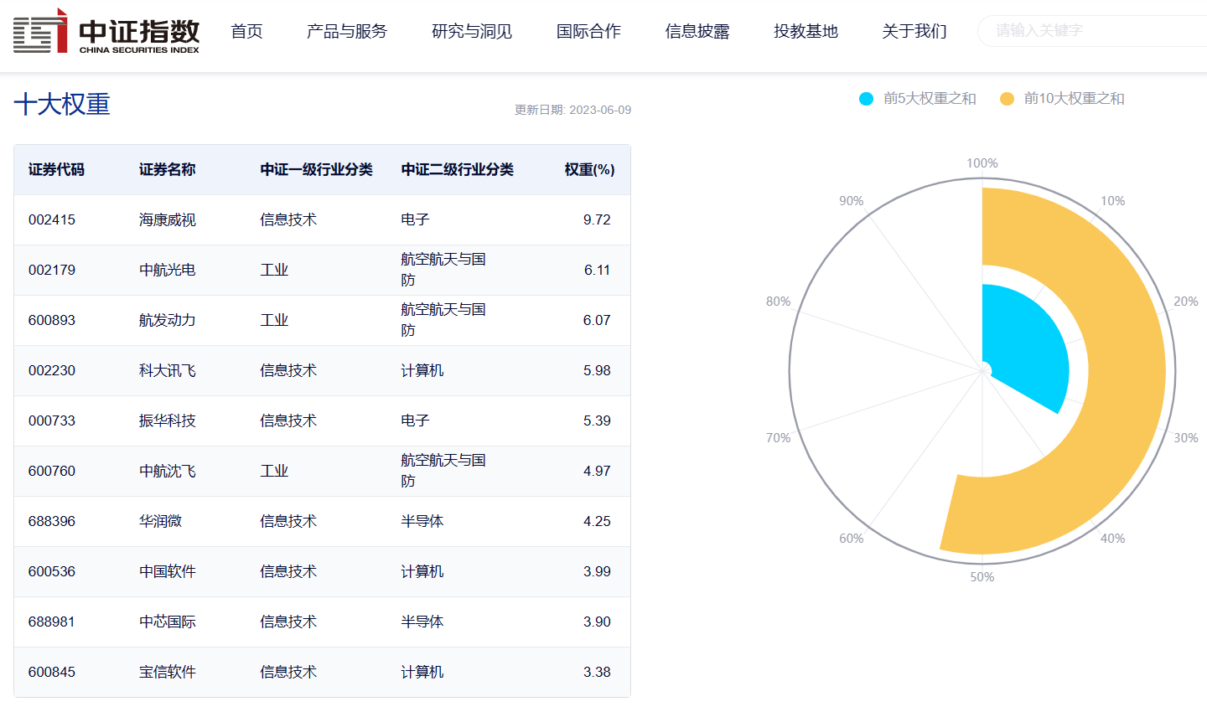The width and height of the screenshot is (1207, 712).
Task: Select the 中芯国际 name cell
Action: (167, 622)
